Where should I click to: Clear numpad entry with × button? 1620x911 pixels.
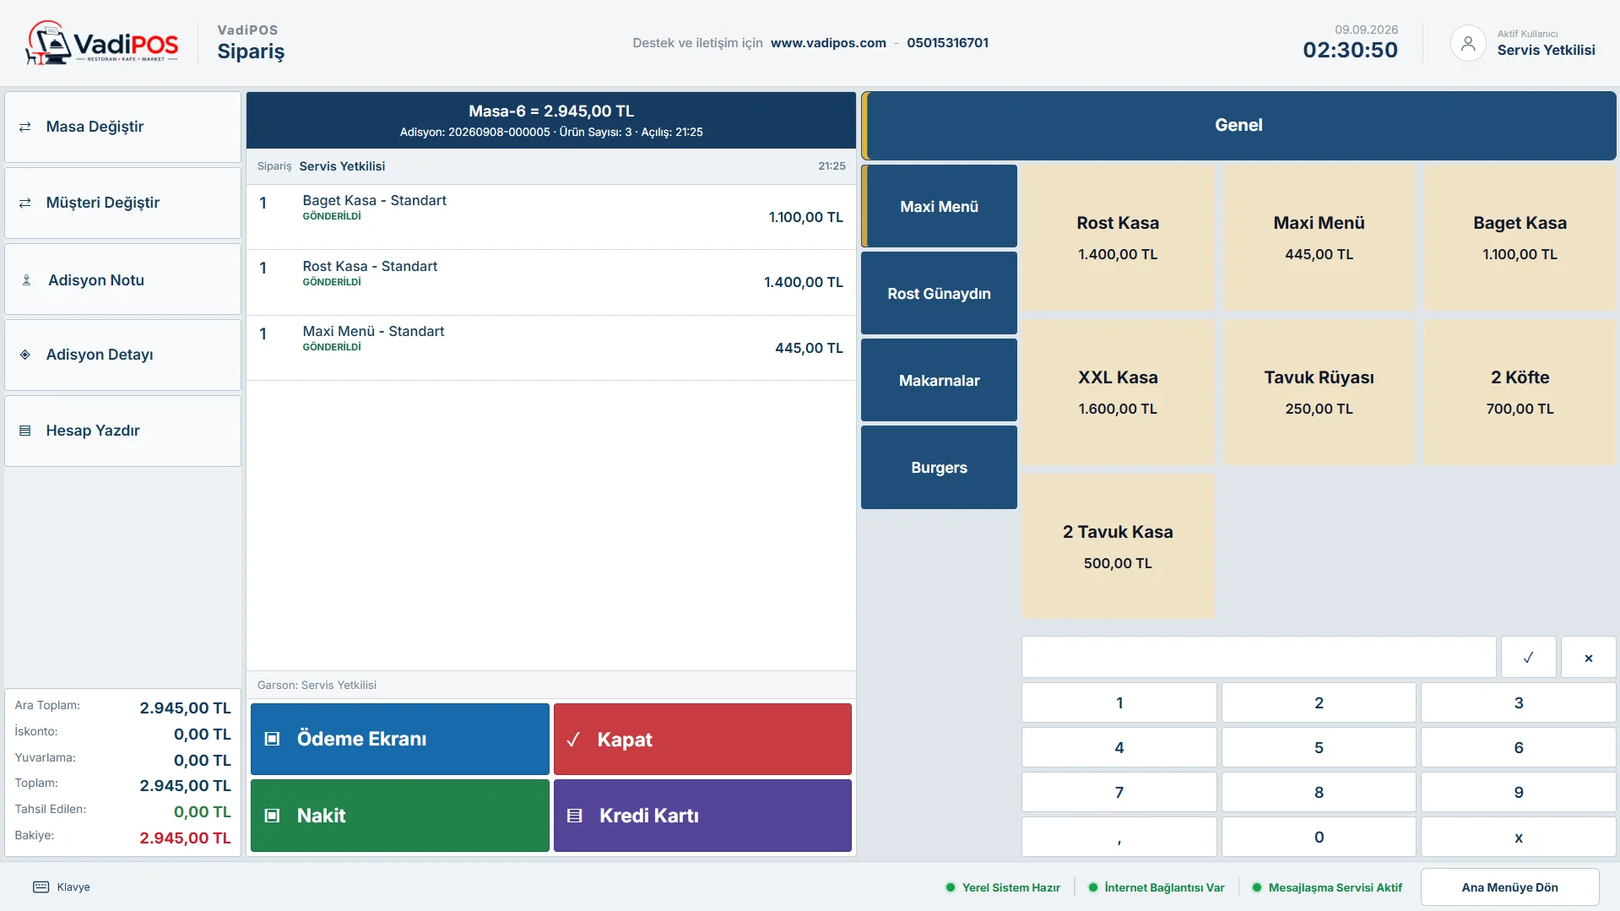tap(1588, 658)
